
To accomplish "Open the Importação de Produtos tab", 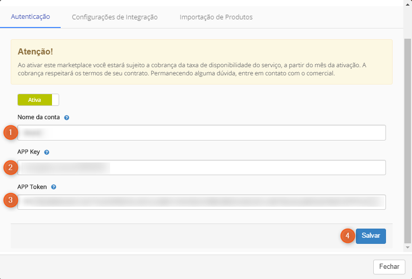I will (216, 17).
